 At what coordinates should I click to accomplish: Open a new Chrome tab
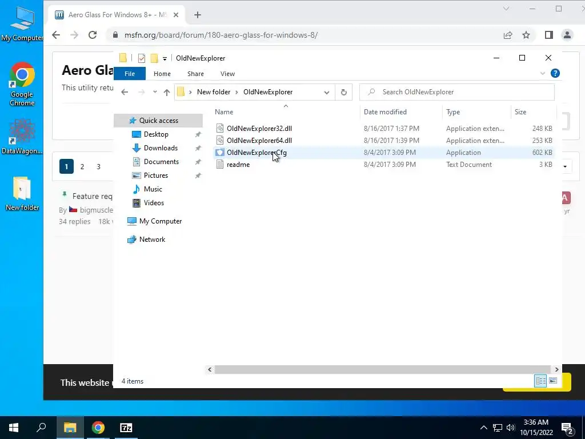pyautogui.click(x=198, y=15)
